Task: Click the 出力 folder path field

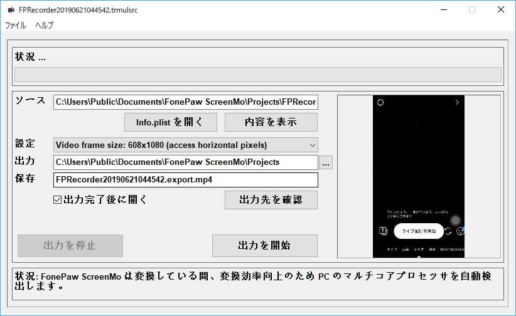Action: [186, 162]
